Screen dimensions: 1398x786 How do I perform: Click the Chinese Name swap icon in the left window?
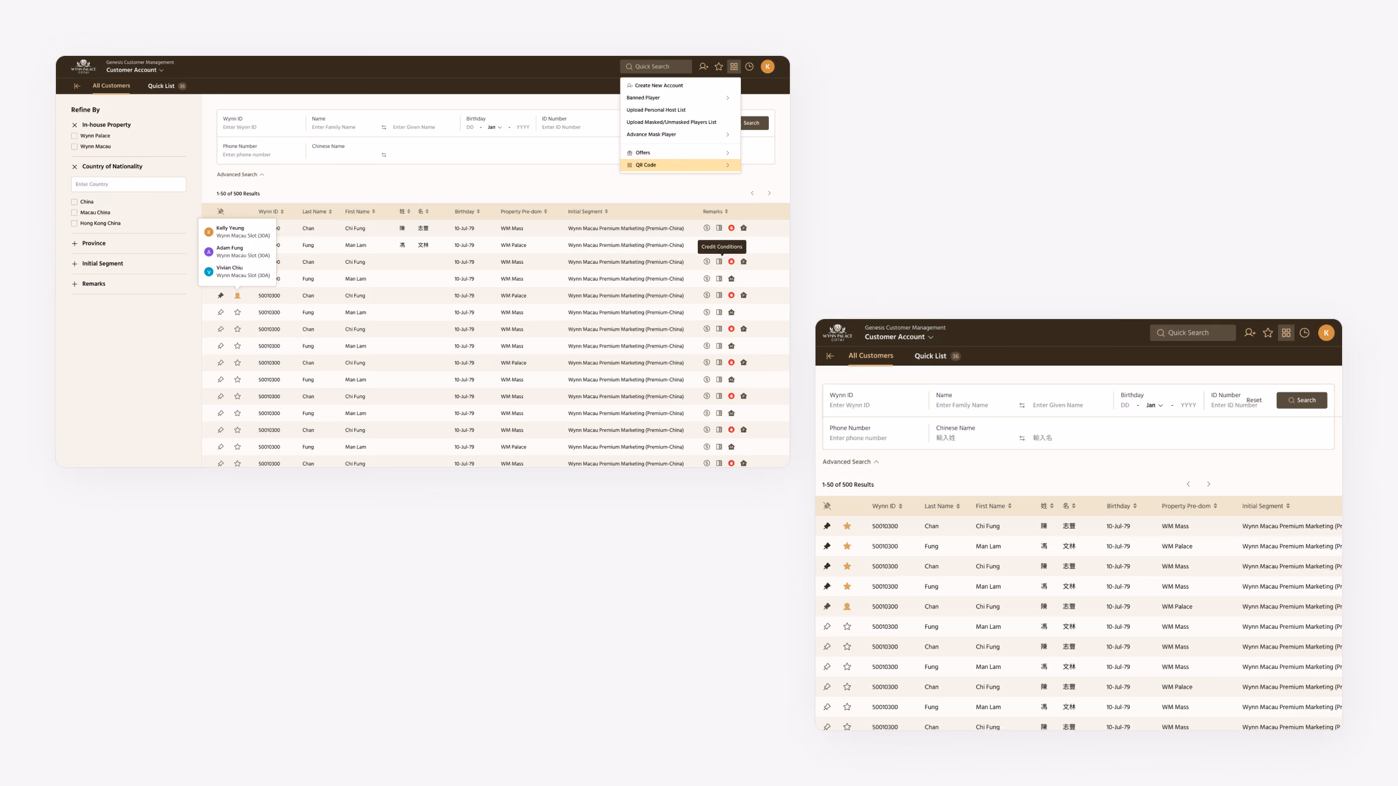pyautogui.click(x=384, y=155)
